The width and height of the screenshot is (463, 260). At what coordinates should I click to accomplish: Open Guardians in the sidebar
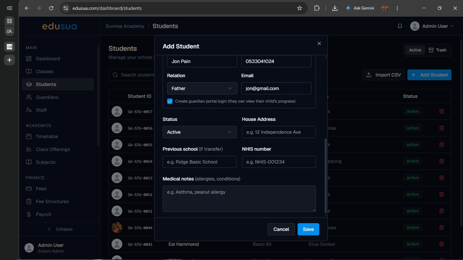58,97
